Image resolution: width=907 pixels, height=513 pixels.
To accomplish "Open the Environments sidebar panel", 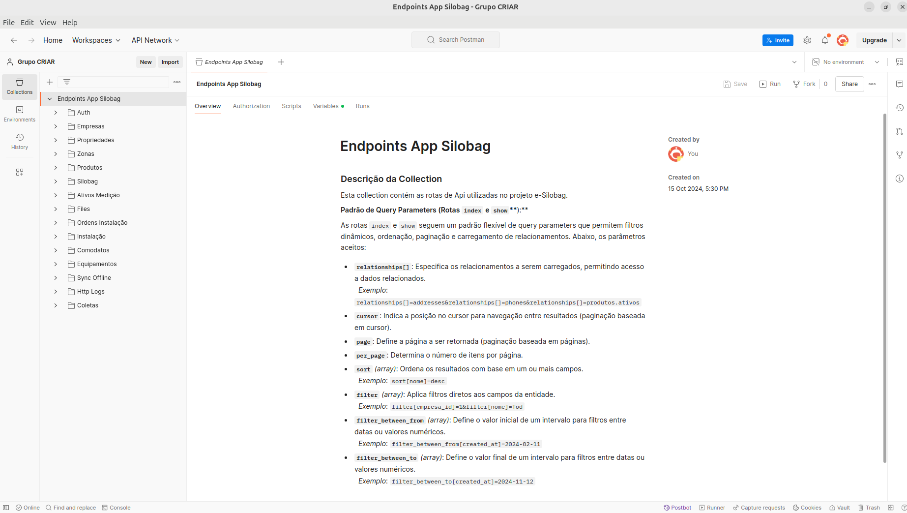I will tap(20, 114).
